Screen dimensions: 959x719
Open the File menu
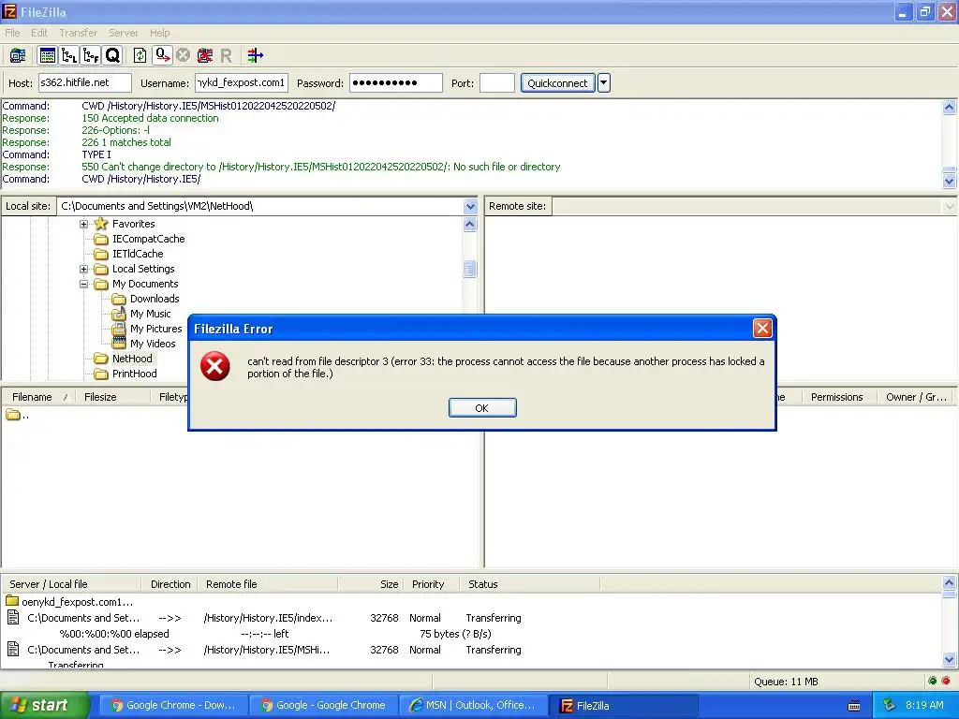[x=12, y=33]
